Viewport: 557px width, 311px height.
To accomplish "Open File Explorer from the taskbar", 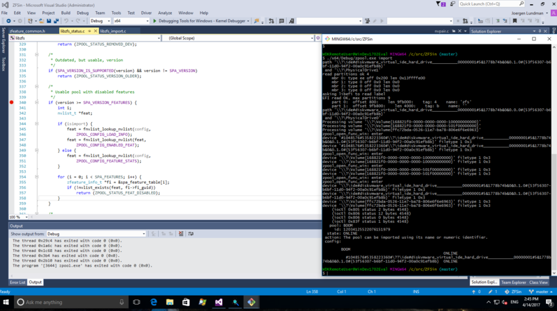I will (170, 302).
